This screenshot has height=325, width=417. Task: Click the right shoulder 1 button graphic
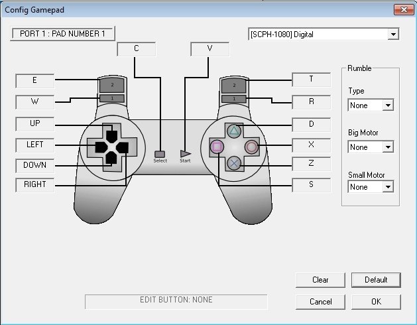[x=234, y=98]
